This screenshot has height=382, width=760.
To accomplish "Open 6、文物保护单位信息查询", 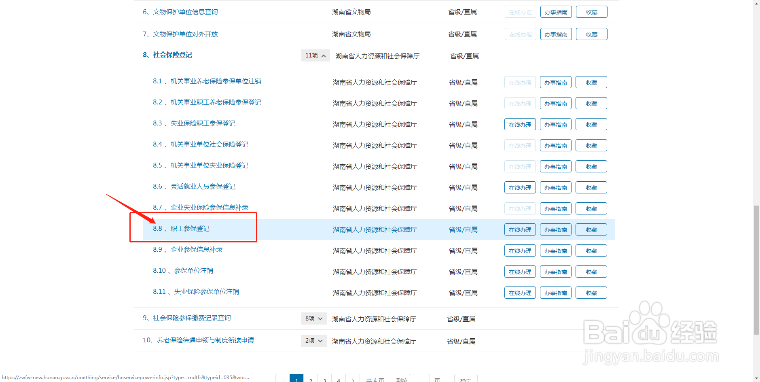I will point(180,12).
